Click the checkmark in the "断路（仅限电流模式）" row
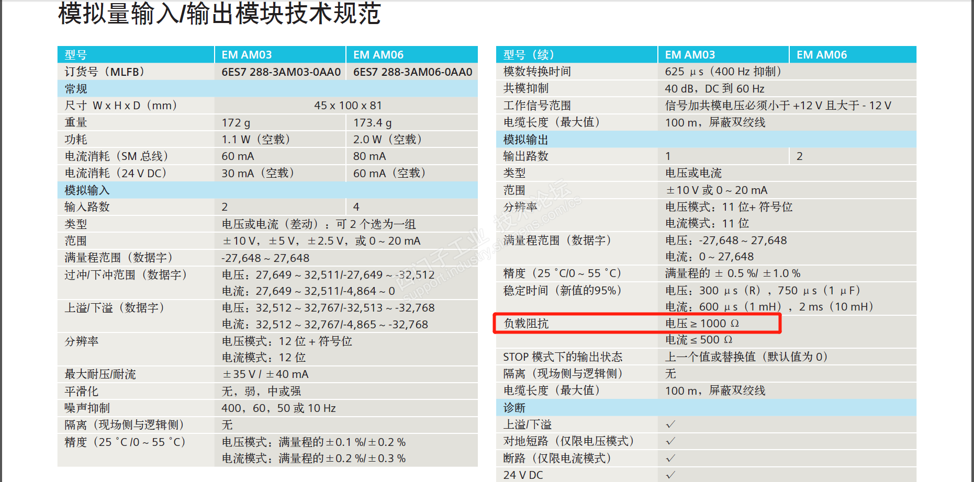974x482 pixels. coord(670,458)
